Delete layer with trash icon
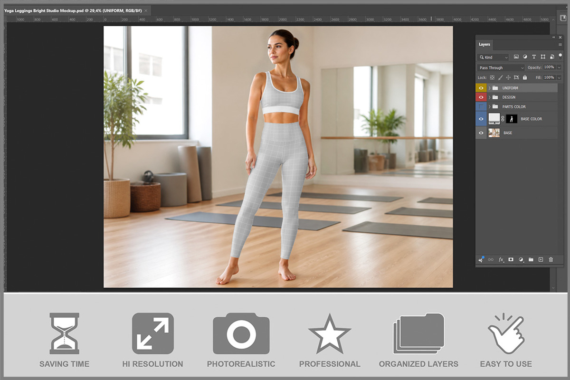 pos(551,260)
